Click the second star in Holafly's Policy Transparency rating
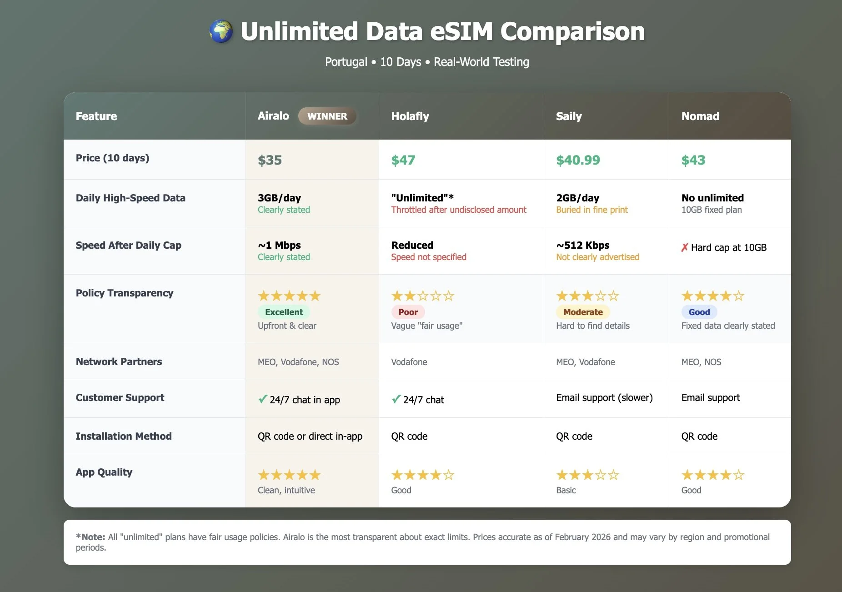The image size is (842, 592). 409,296
